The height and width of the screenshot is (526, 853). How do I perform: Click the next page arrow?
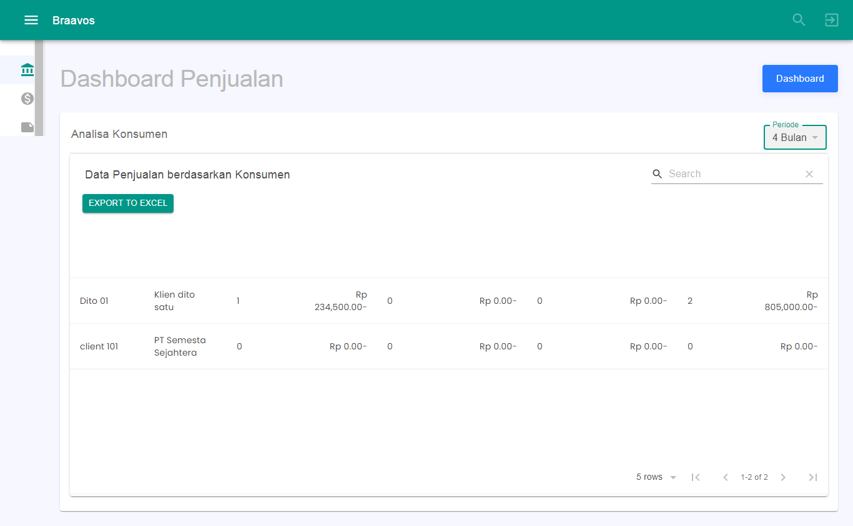(x=783, y=477)
